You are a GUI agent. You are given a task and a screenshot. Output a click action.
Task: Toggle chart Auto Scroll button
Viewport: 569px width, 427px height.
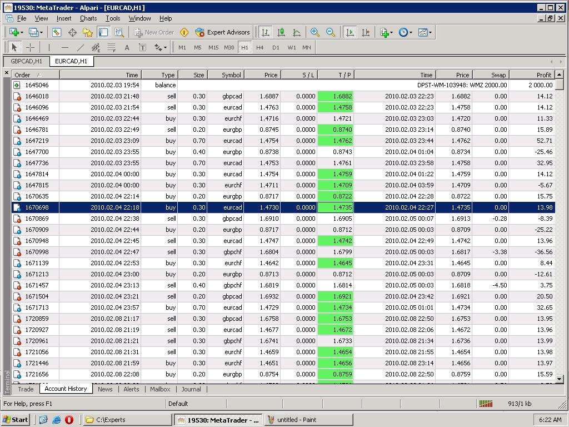(x=350, y=32)
